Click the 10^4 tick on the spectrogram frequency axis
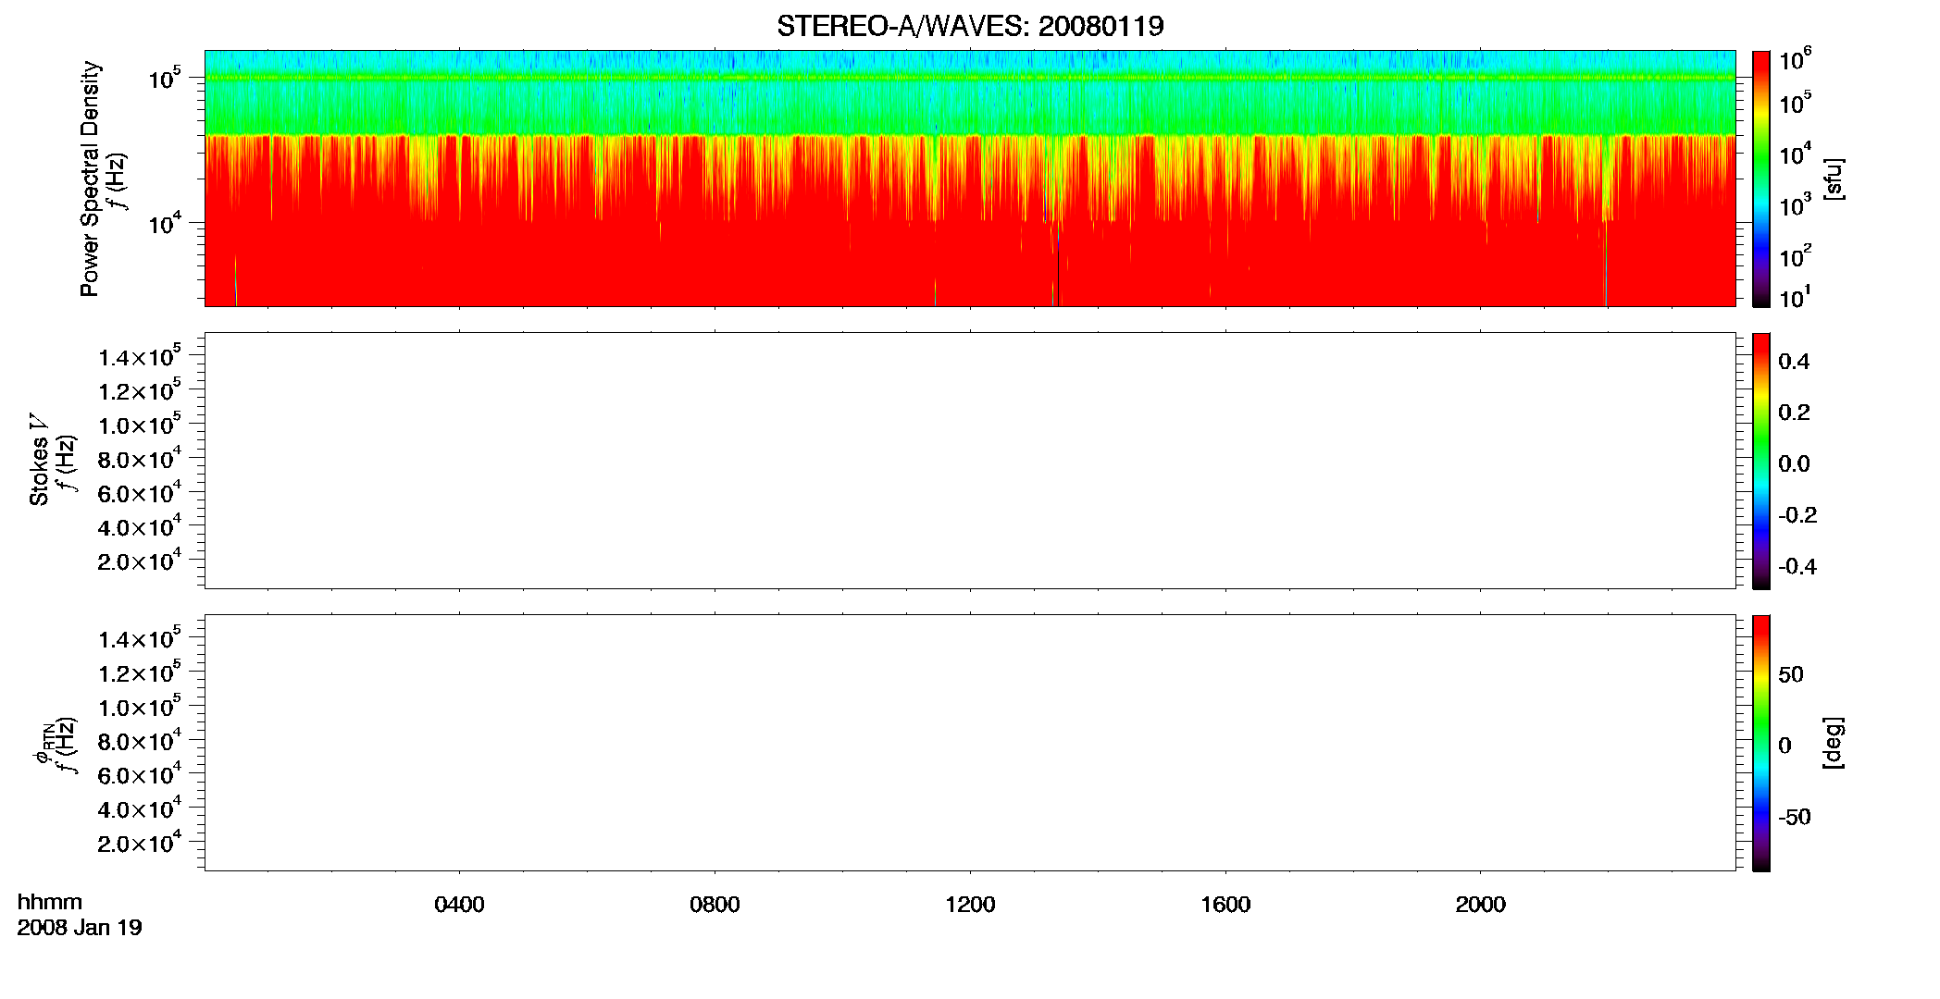This screenshot has width=1940, height=999. [x=165, y=223]
